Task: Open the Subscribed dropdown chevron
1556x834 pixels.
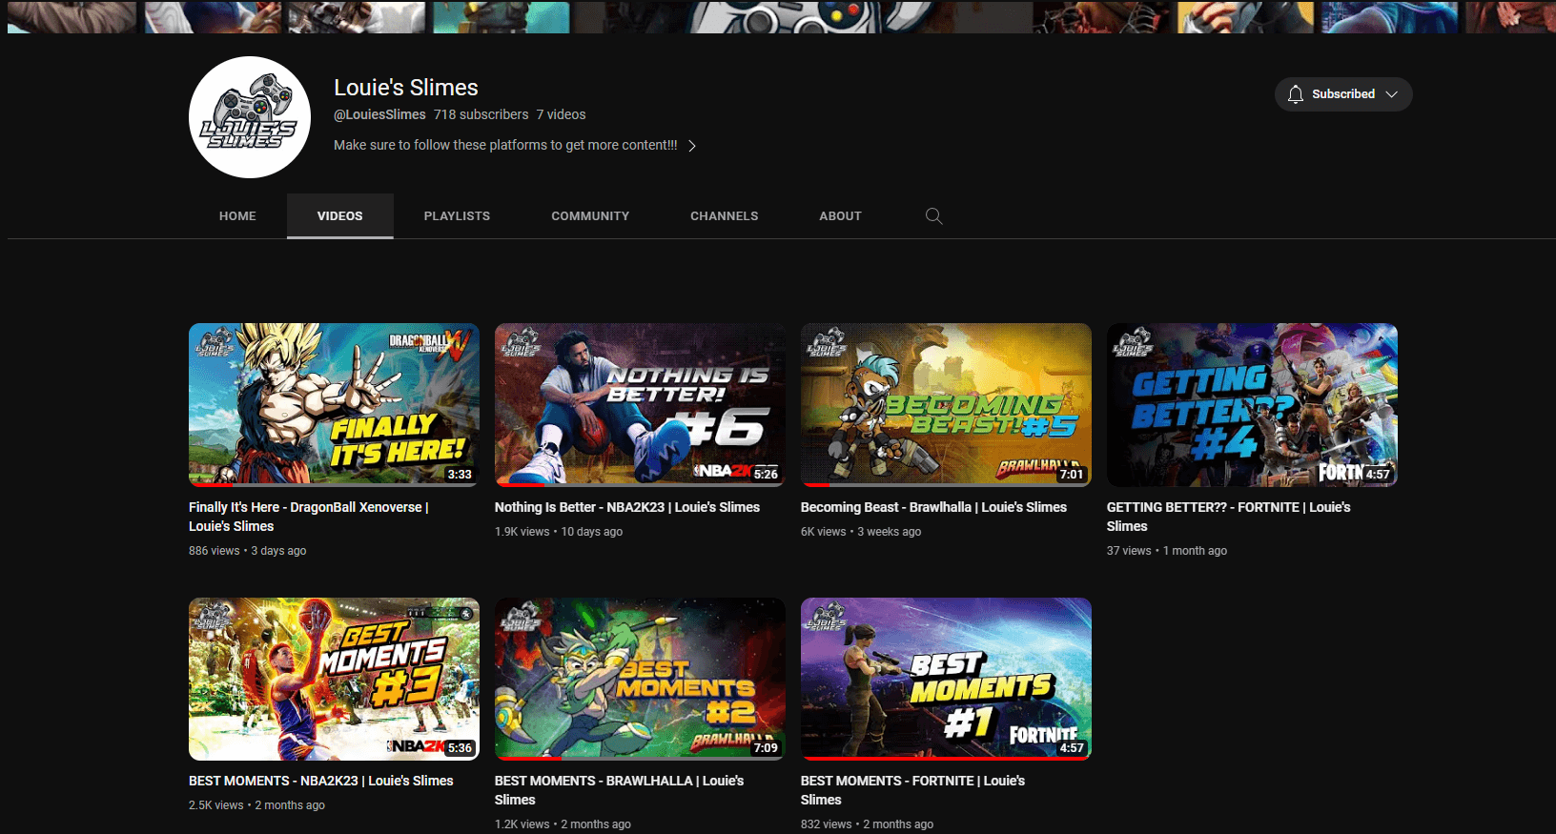Action: [x=1391, y=94]
